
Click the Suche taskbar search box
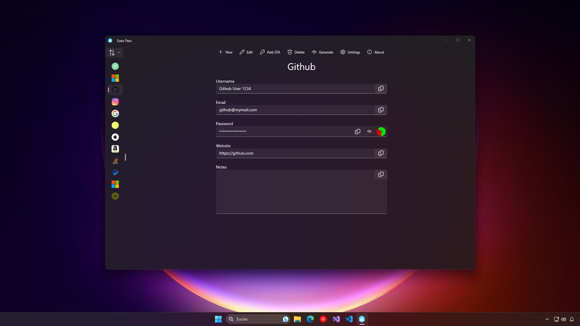point(257,319)
